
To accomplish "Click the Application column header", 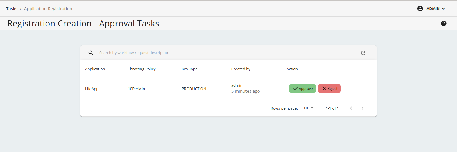I will (x=95, y=69).
